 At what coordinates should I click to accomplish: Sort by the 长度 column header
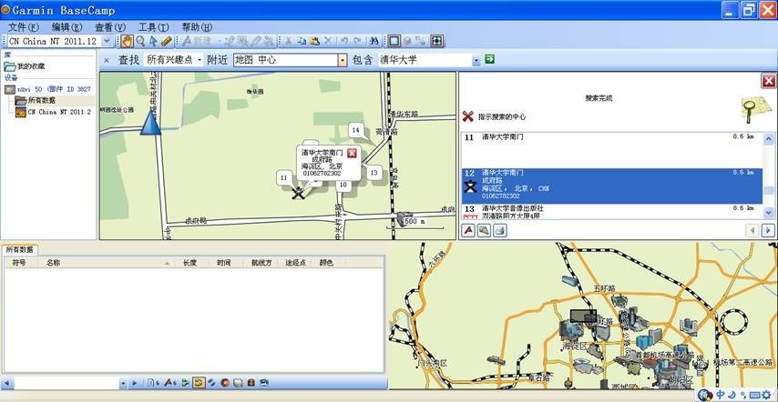point(190,263)
